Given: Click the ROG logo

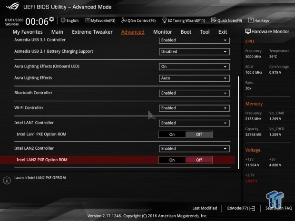Looking at the screenshot, I should (12, 6).
